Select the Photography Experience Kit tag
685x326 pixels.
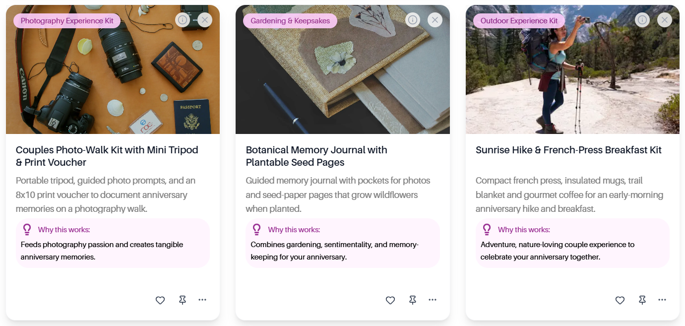(x=67, y=21)
